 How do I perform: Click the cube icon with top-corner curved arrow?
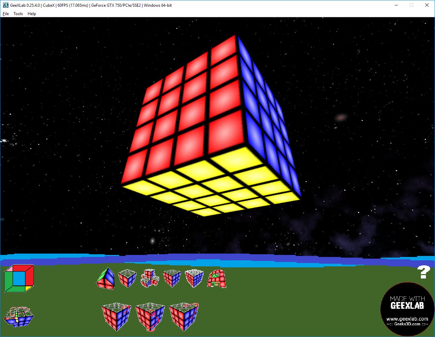pyautogui.click(x=116, y=317)
